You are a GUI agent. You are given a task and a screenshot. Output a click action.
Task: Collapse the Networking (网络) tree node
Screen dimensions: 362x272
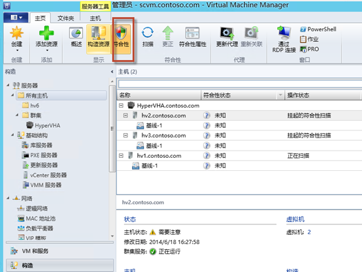8,198
